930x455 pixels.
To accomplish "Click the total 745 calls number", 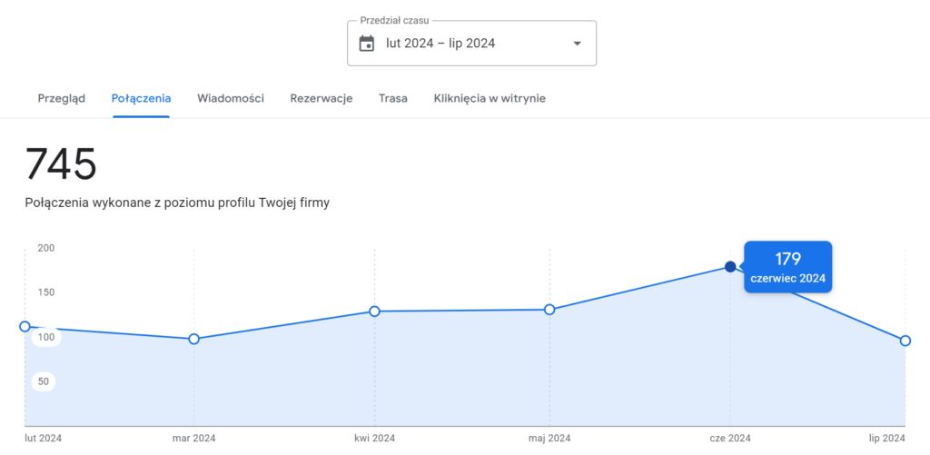I will 61,164.
